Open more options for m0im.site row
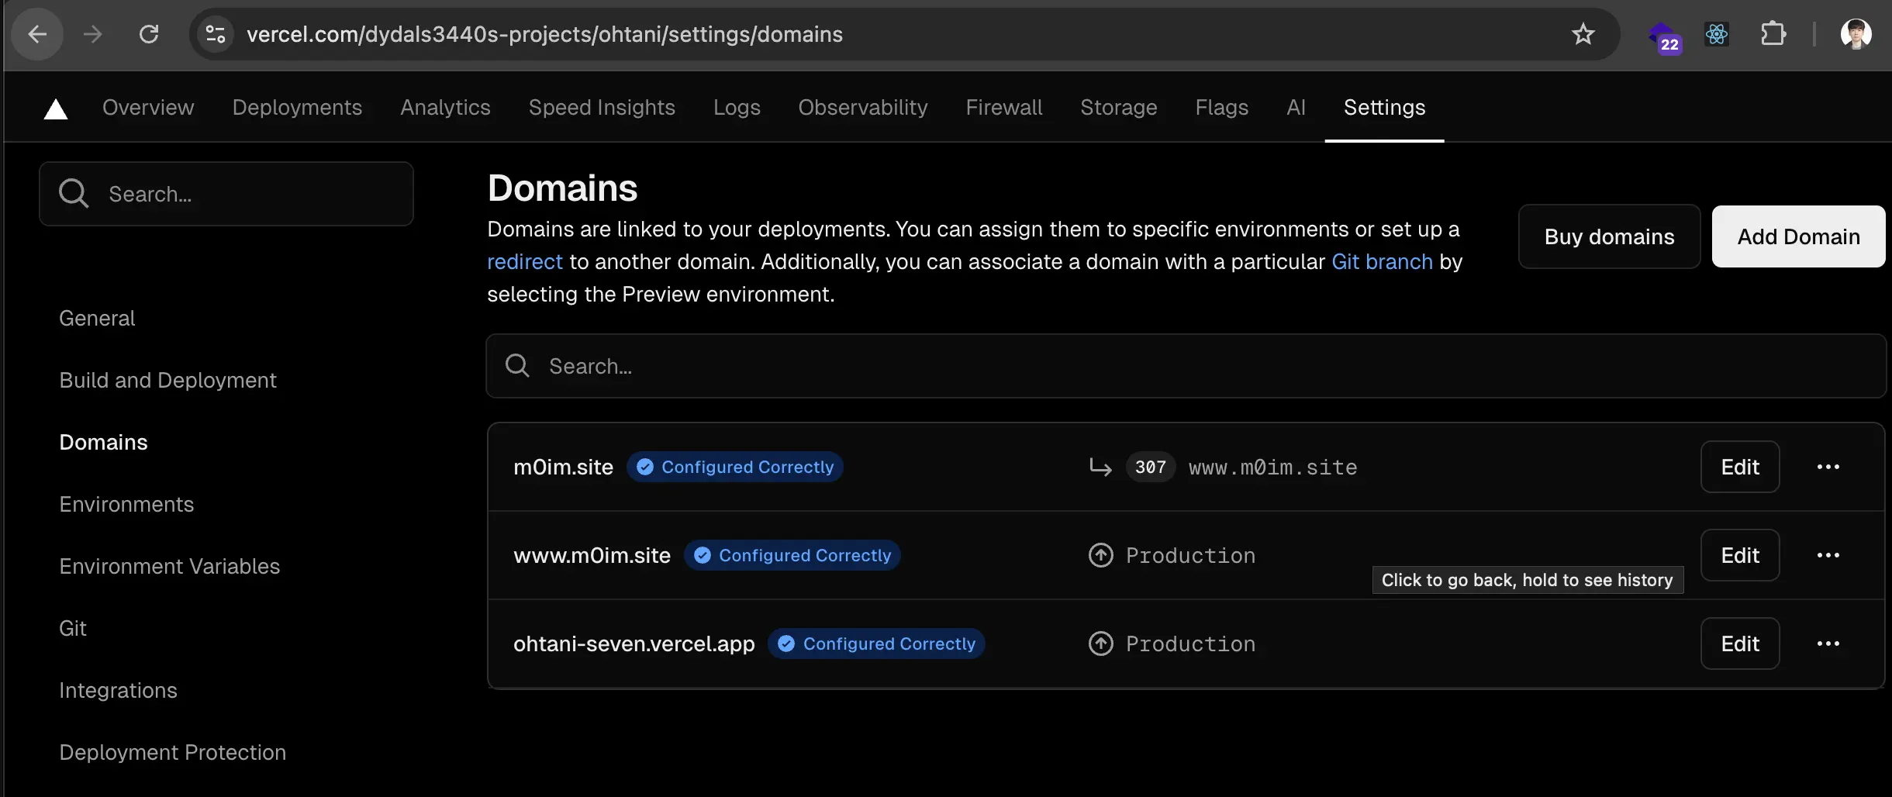1892x797 pixels. click(1828, 467)
